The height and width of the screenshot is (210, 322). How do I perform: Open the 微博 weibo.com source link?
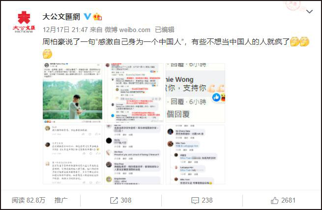(x=127, y=30)
